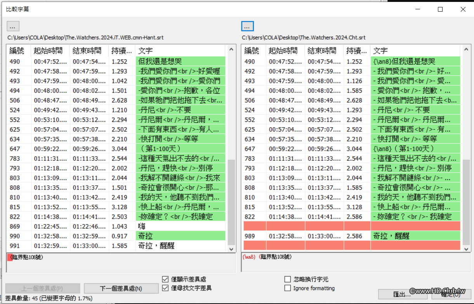Click left list's 起始時間 column header
This screenshot has width=474, height=304.
click(50, 50)
